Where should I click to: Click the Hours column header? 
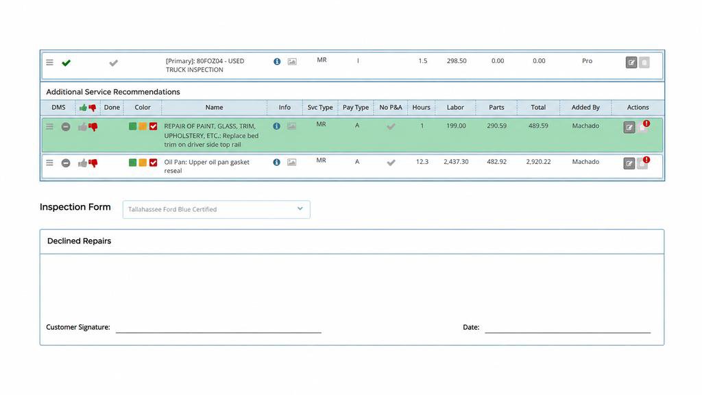pos(422,108)
